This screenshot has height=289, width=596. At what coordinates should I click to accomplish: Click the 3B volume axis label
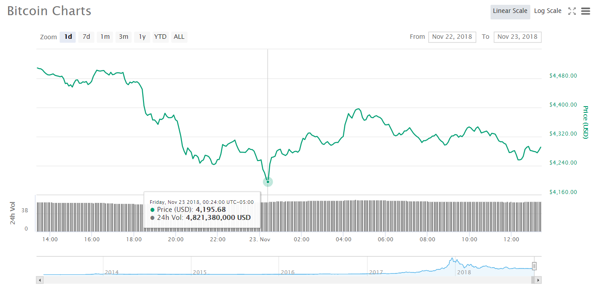[25, 210]
